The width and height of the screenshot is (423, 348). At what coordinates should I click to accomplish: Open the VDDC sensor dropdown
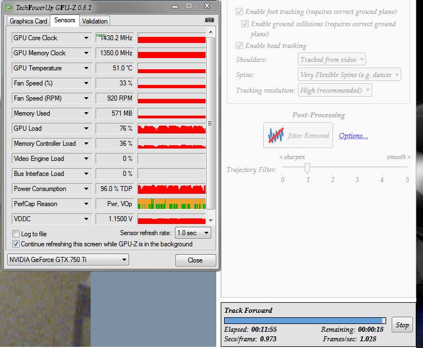click(x=86, y=219)
